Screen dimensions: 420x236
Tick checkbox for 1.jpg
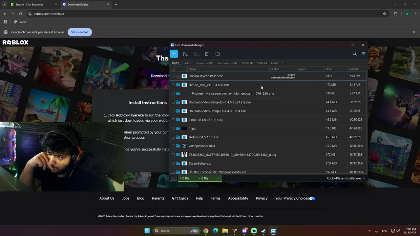click(x=173, y=128)
